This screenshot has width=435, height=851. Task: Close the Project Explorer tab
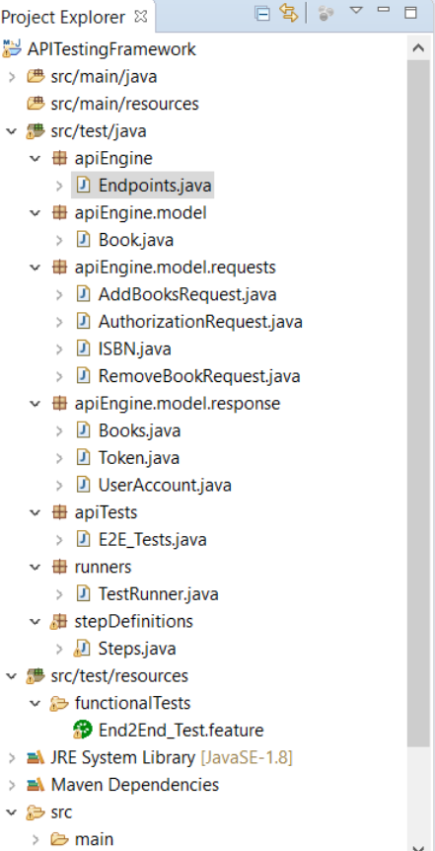pyautogui.click(x=140, y=16)
